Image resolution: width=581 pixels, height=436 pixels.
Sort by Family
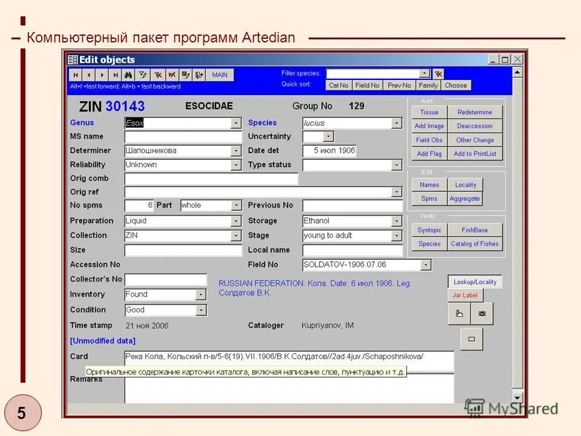[428, 85]
